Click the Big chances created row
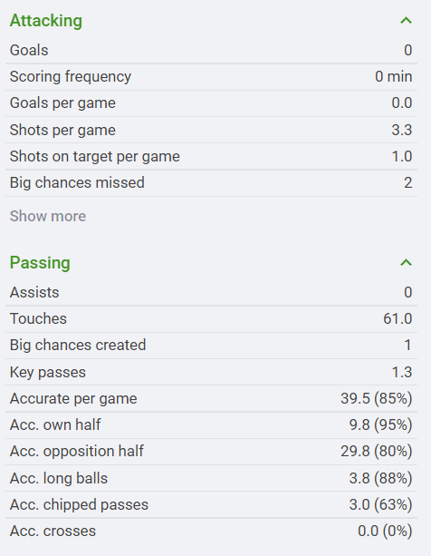This screenshot has width=431, height=556. click(x=211, y=346)
